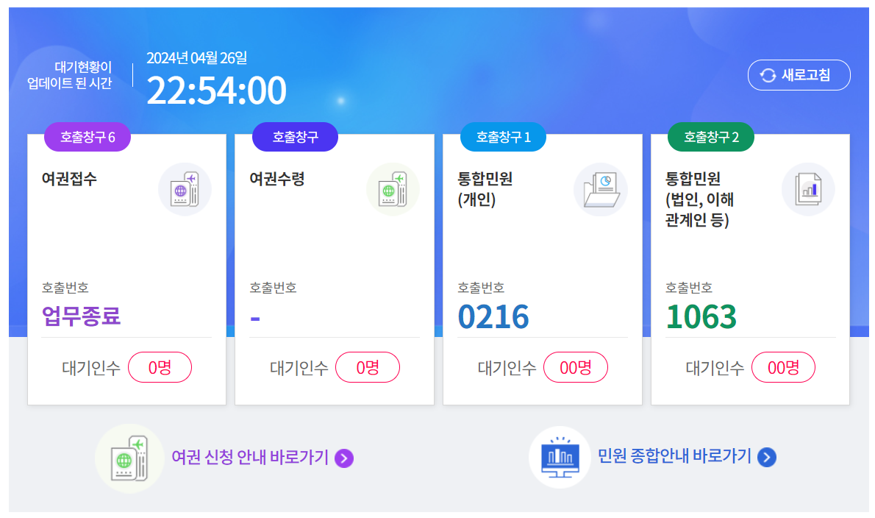Click the 호출창구 2 green badge
The height and width of the screenshot is (518, 875).
(710, 136)
